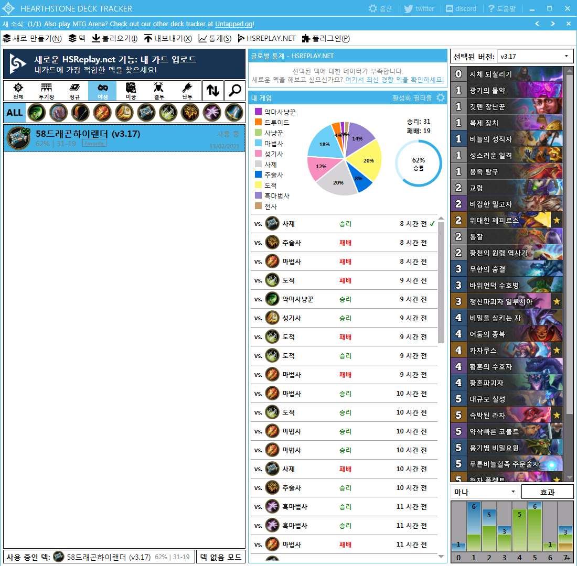
Task: Open deck search magnifier
Action: coord(234,91)
